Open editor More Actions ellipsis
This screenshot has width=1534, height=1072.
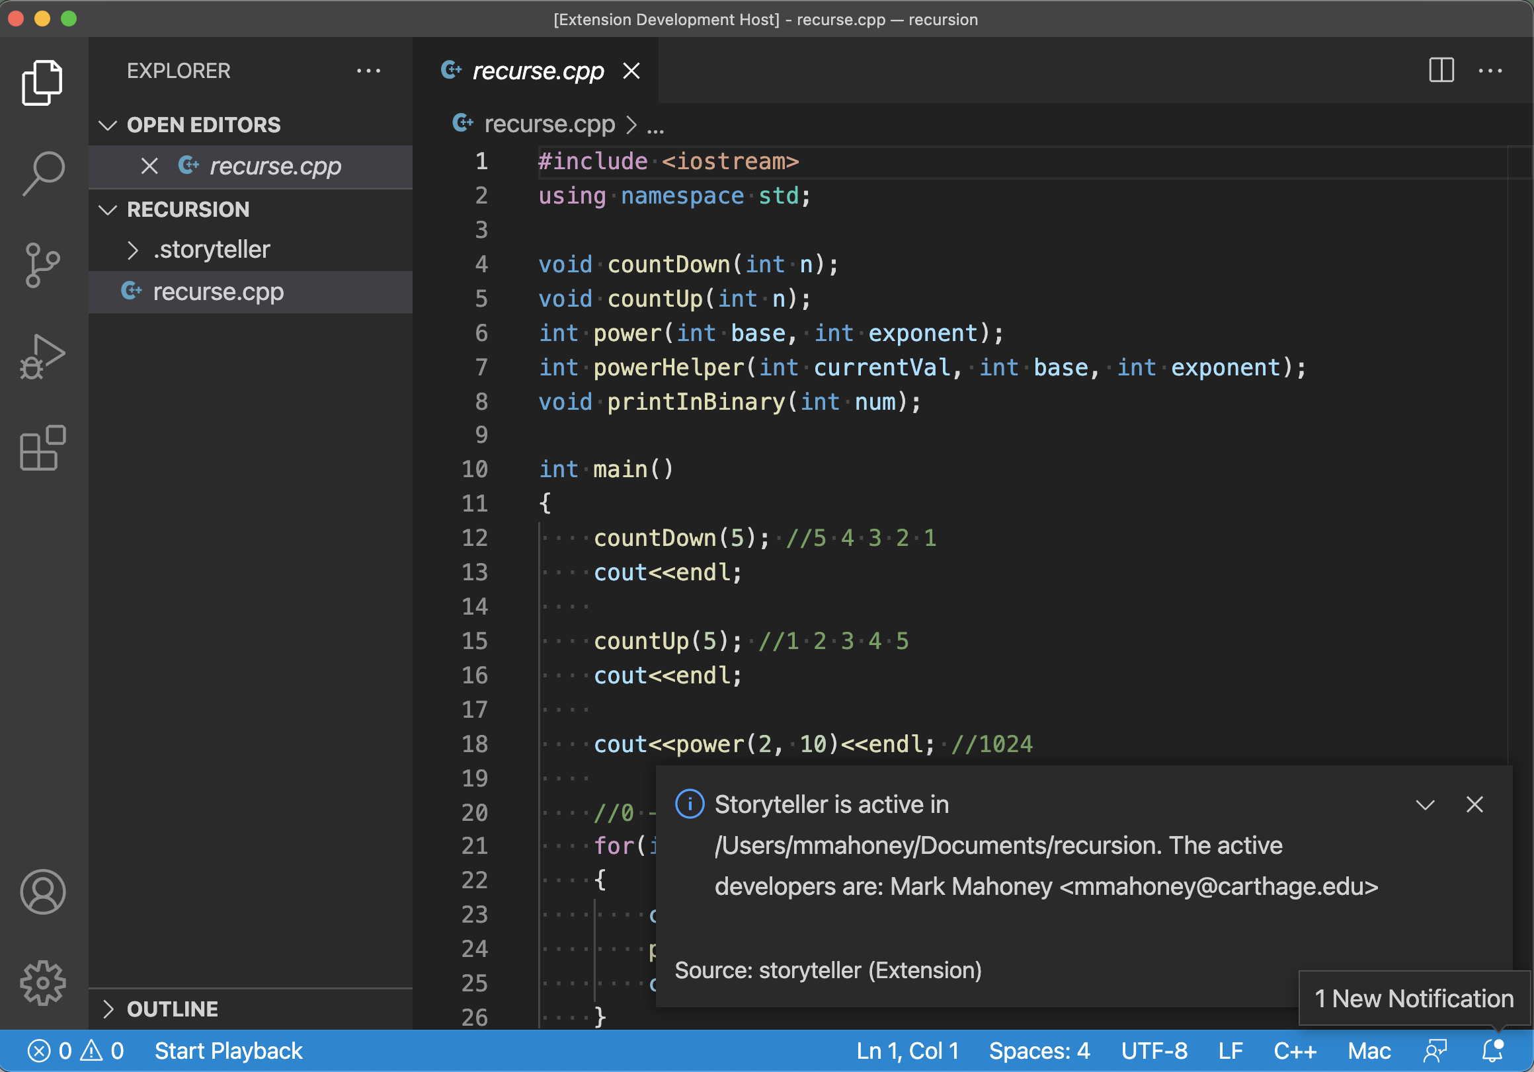[1490, 70]
